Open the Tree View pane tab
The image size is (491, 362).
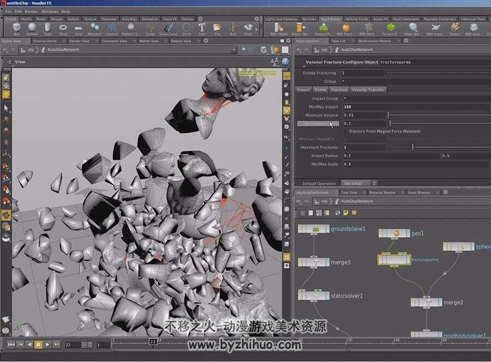click(x=349, y=192)
